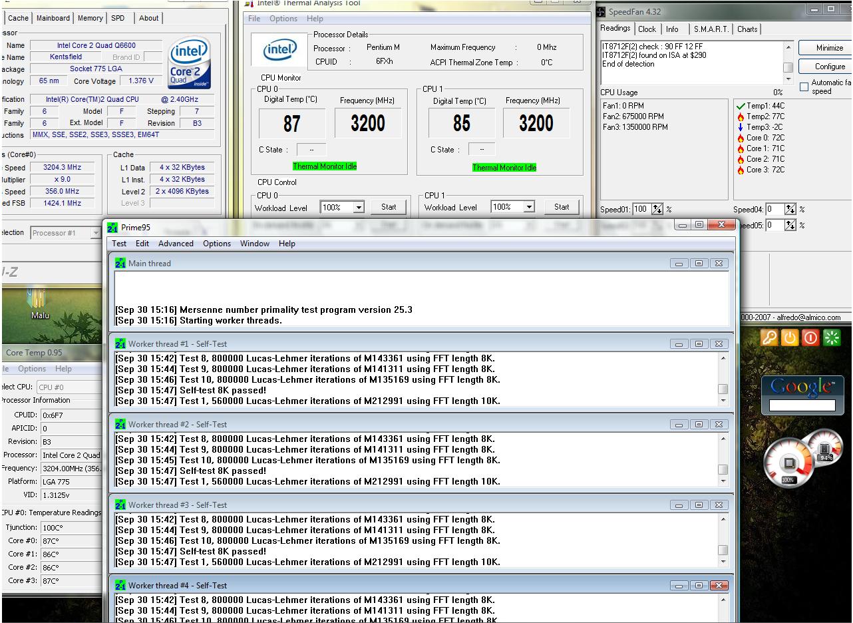Click the Prime95 title bar icon
The image size is (853, 623).
pos(112,228)
